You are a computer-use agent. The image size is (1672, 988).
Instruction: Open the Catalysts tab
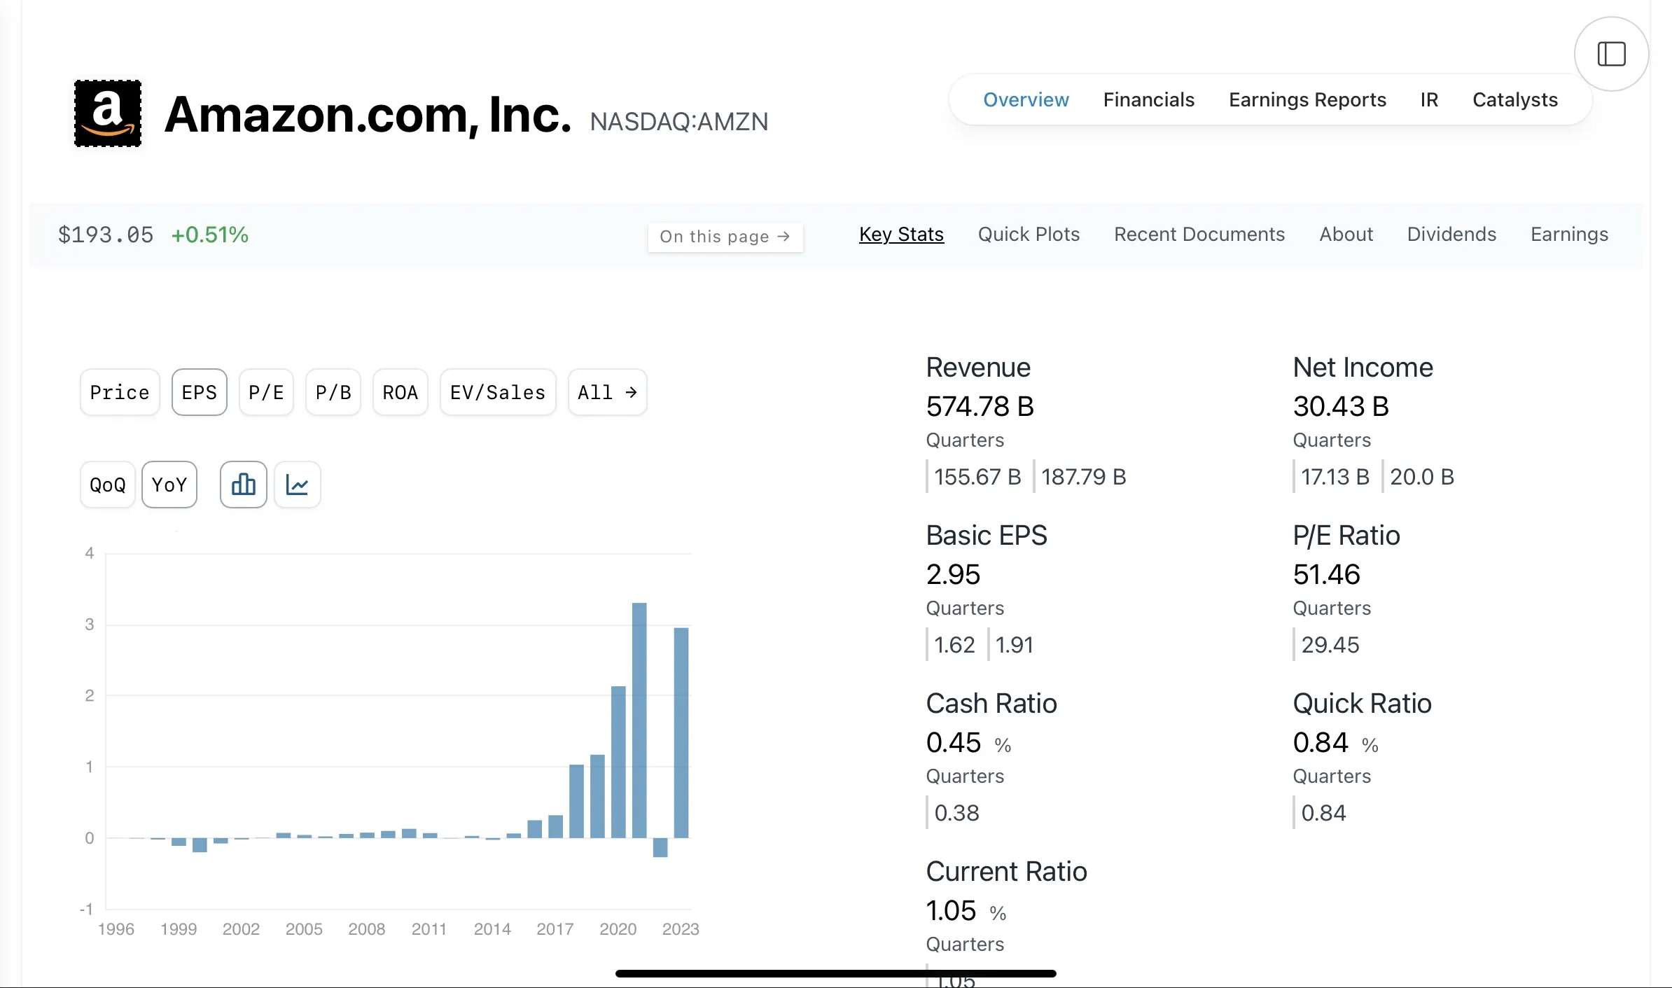[1514, 99]
